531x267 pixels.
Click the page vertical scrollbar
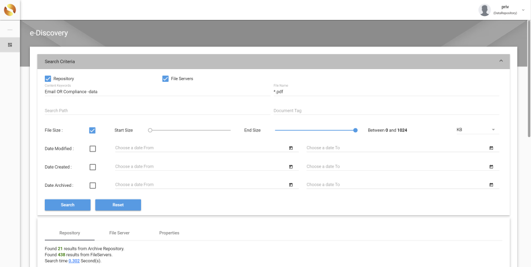point(529,78)
